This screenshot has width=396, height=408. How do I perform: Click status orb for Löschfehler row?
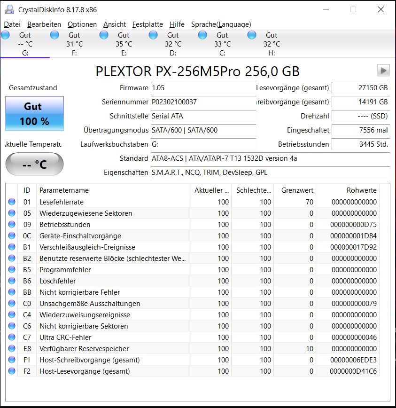(x=12, y=281)
